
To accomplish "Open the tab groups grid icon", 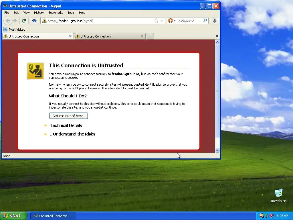I will [x=217, y=36].
